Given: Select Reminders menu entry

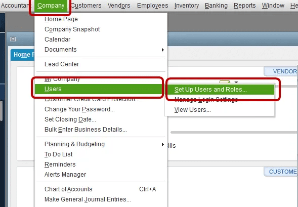Looking at the screenshot, I should (101, 164).
